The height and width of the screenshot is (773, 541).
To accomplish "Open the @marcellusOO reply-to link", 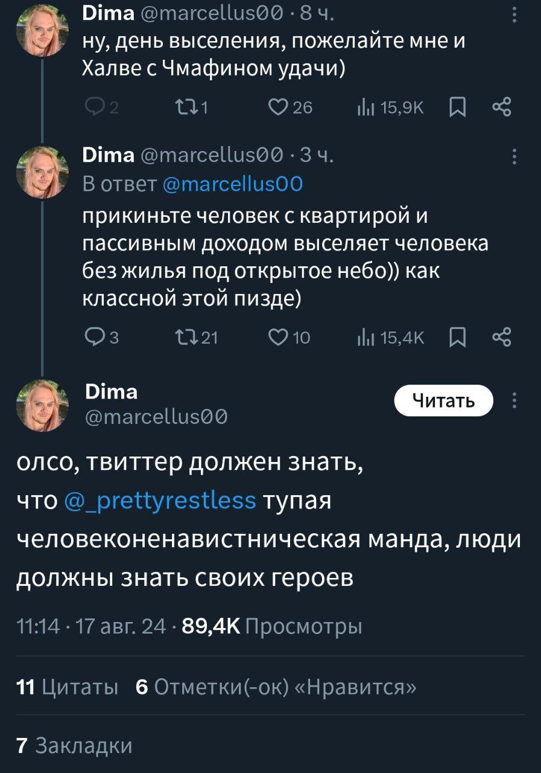I will pyautogui.click(x=233, y=184).
